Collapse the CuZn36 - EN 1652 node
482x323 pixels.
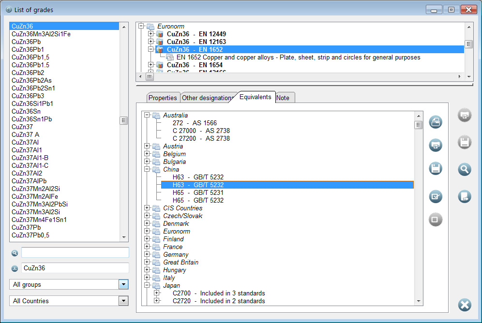tap(151, 49)
